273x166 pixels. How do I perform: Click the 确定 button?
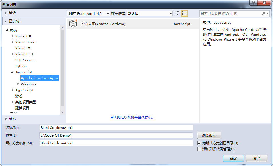[x=233, y=158]
